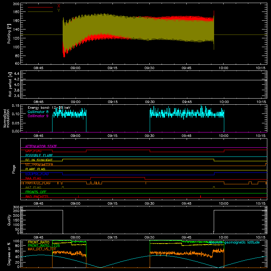Click the olive Y legend label
The image size is (271, 271).
click(x=59, y=11)
